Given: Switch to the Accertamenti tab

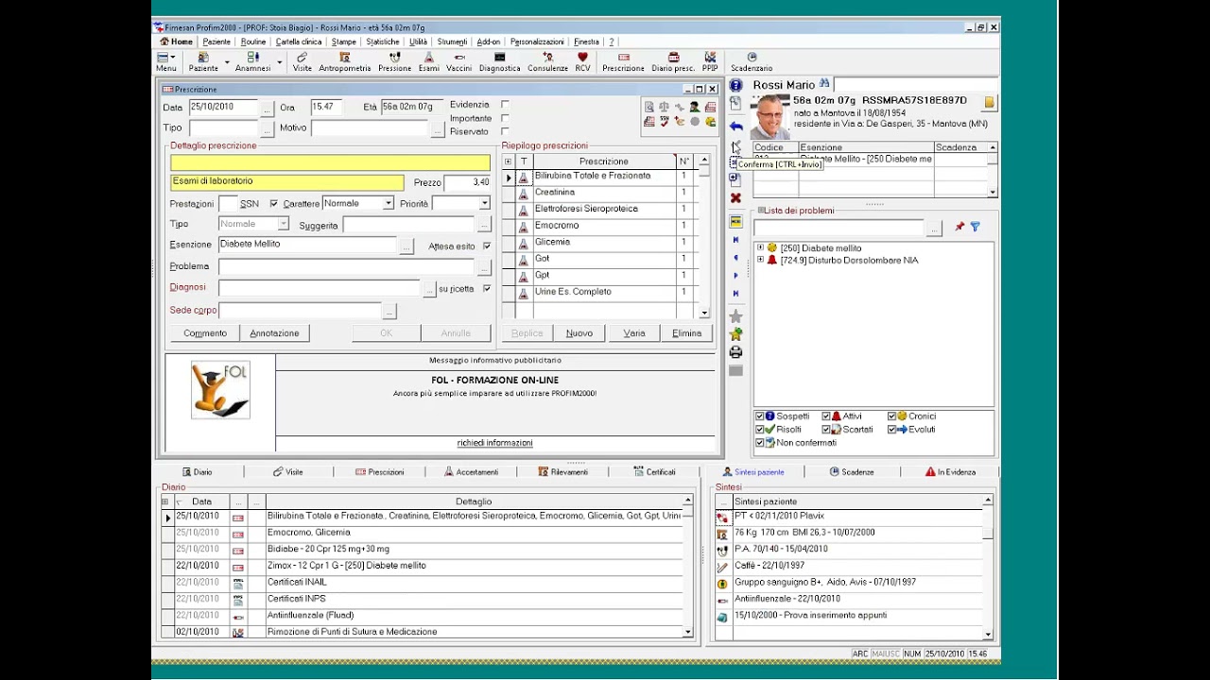Looking at the screenshot, I should point(471,472).
